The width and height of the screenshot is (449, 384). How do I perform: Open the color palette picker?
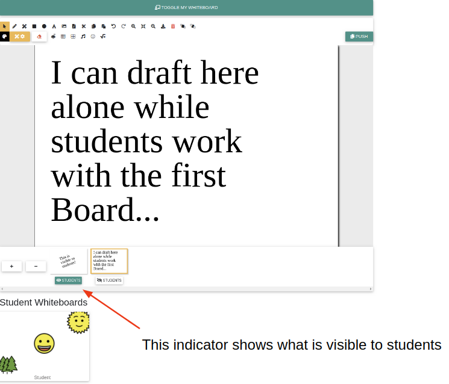[5, 37]
